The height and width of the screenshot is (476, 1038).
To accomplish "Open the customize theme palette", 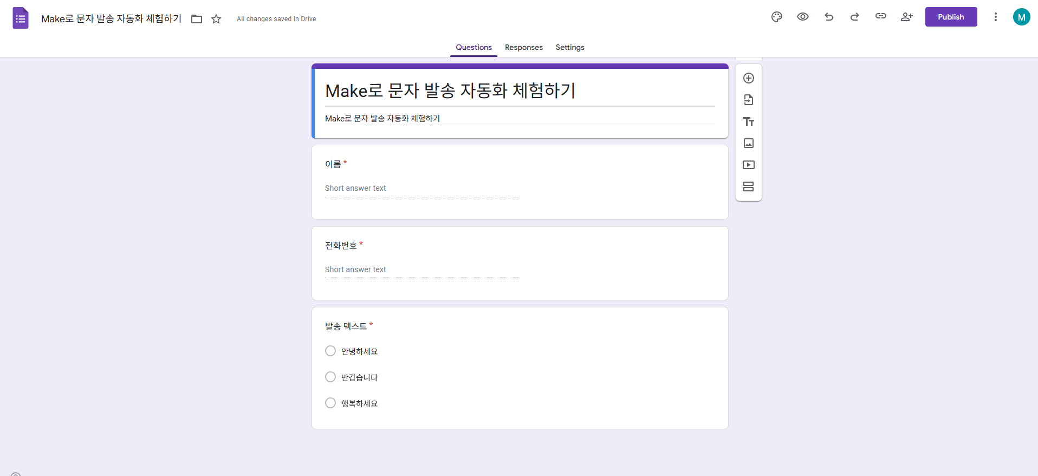I will coord(777,17).
